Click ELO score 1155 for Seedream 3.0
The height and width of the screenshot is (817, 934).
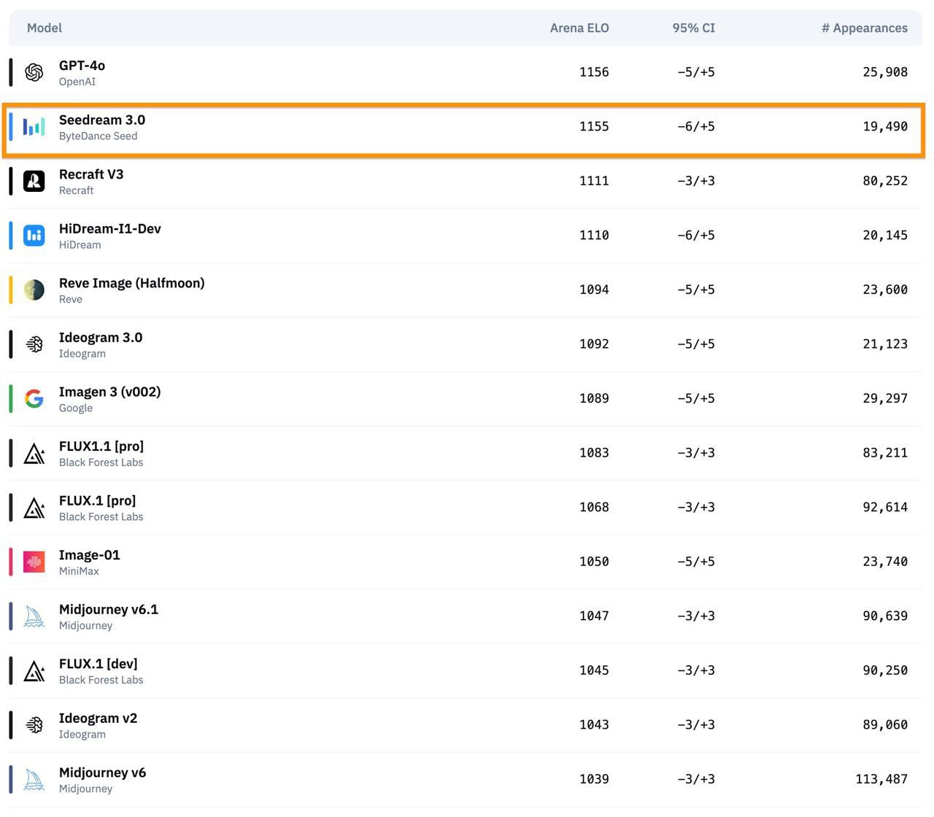tap(594, 127)
